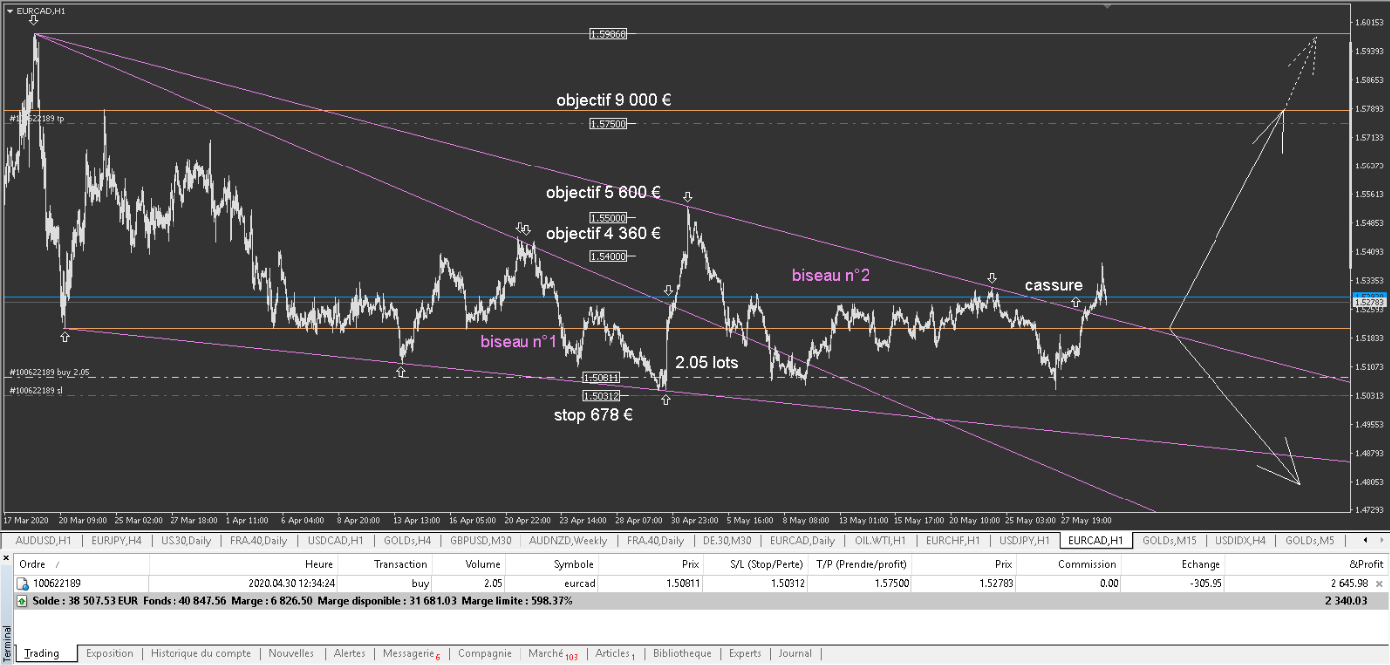Viewport: 1390px width, 665px height.
Task: Open the Marché tab
Action: tap(553, 654)
